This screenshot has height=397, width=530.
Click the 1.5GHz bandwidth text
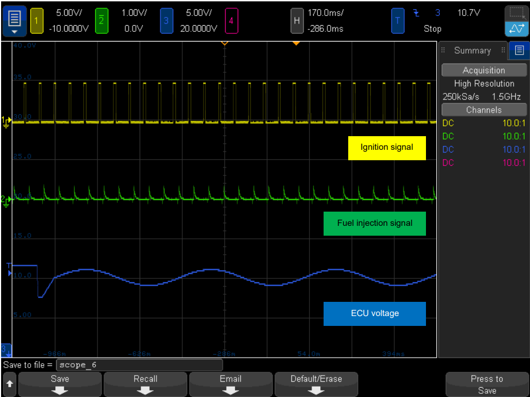pos(506,97)
